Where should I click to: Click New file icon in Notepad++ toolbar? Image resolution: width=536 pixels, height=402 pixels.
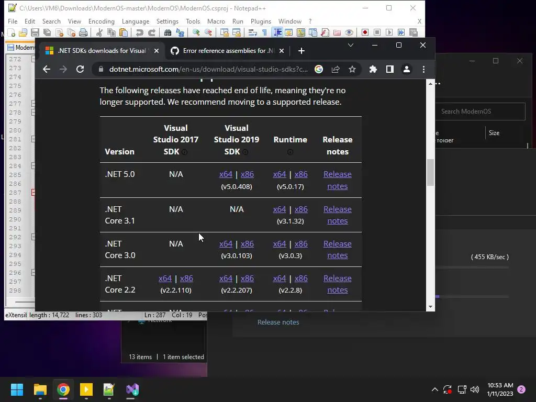pos(12,32)
